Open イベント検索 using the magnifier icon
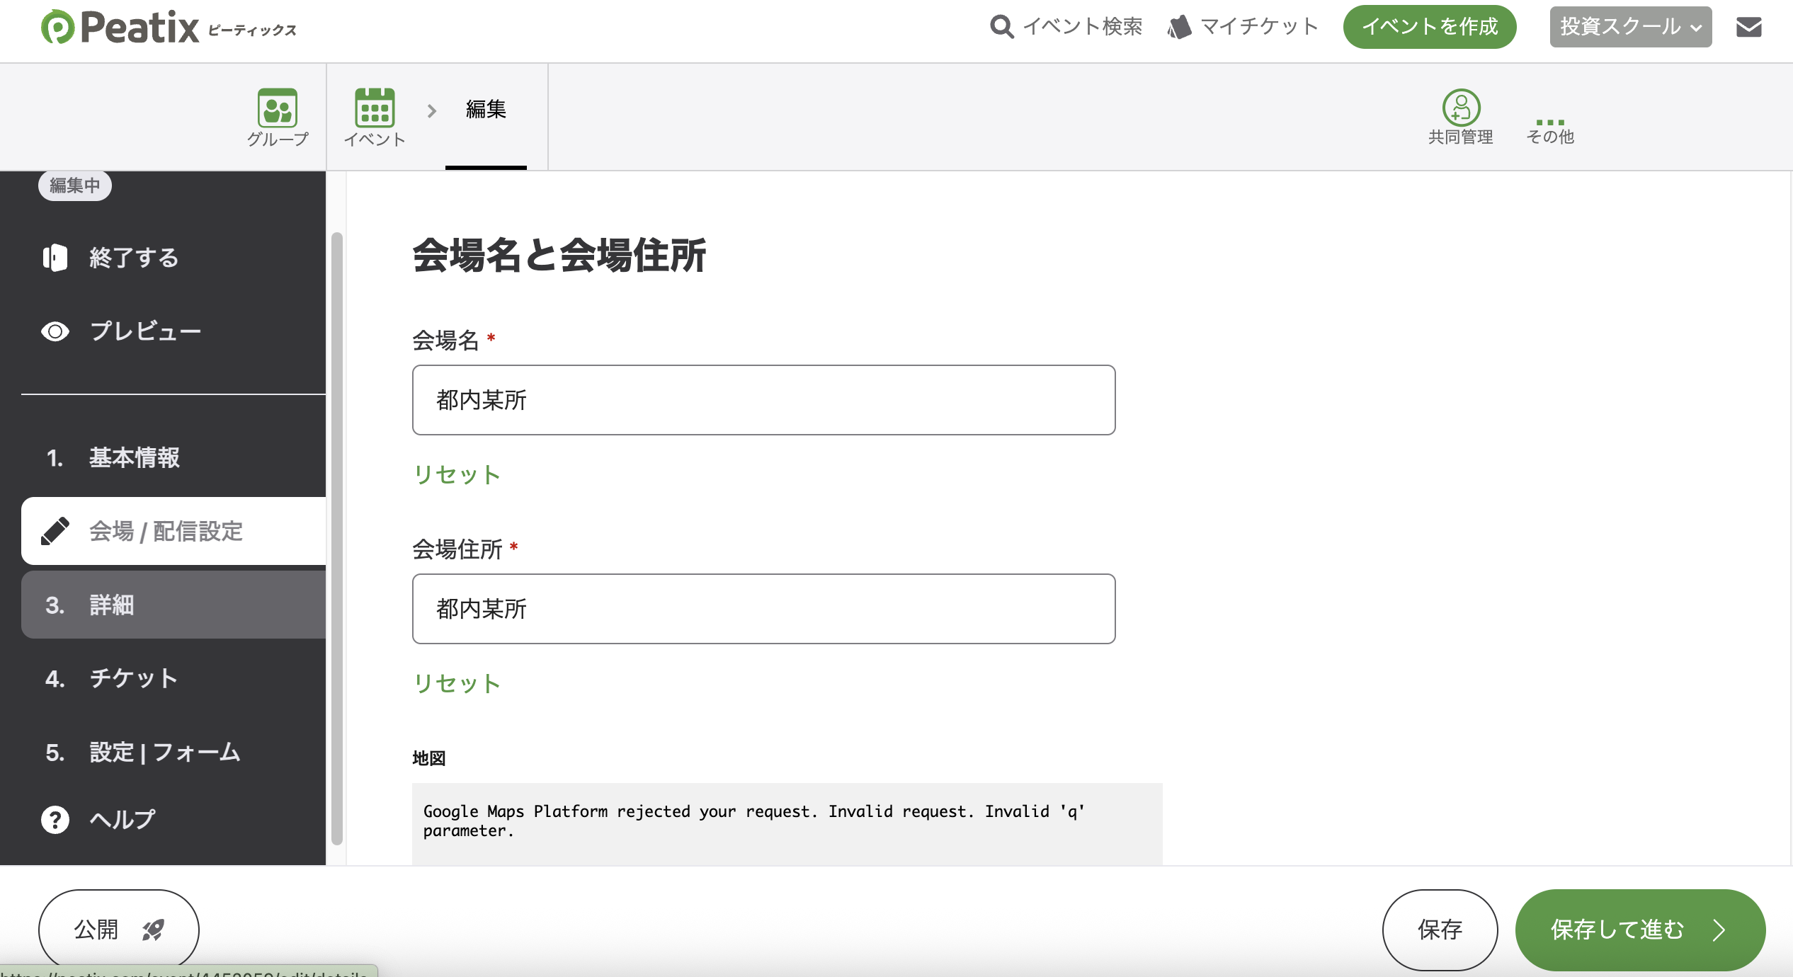This screenshot has height=977, width=1793. click(x=1000, y=27)
